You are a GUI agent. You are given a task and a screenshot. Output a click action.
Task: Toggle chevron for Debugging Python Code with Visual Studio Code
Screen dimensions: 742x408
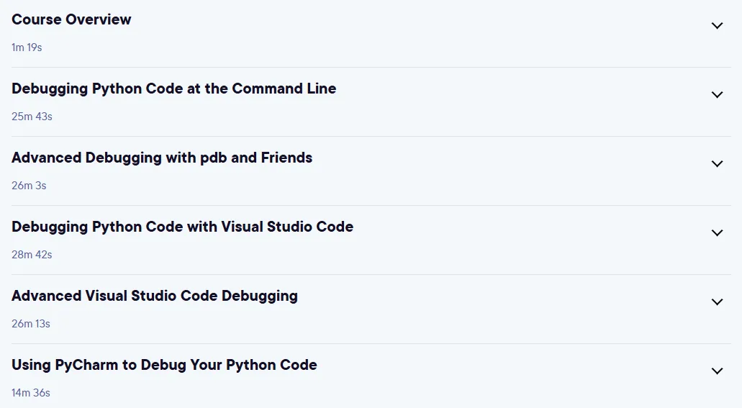718,233
